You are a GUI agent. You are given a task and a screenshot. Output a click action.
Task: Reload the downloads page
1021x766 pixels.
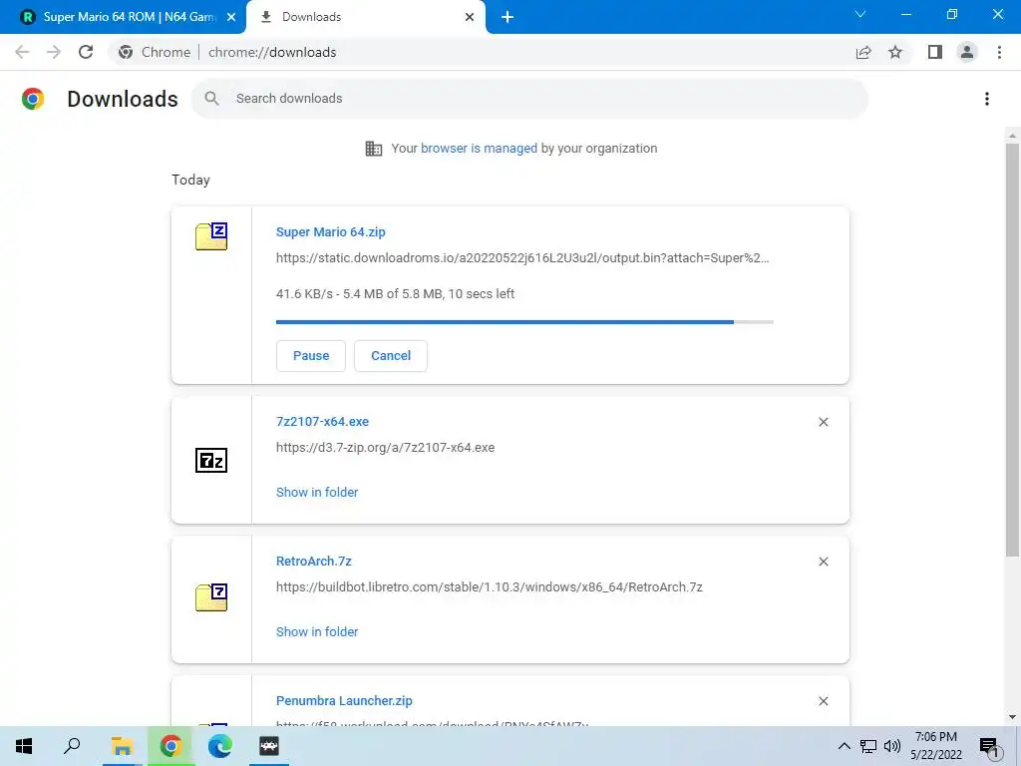pos(86,52)
